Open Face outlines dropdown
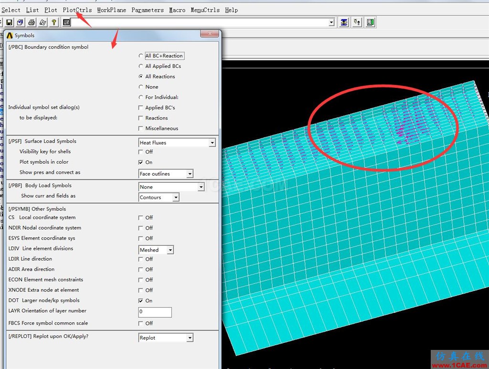This screenshot has width=489, height=369. coord(190,174)
